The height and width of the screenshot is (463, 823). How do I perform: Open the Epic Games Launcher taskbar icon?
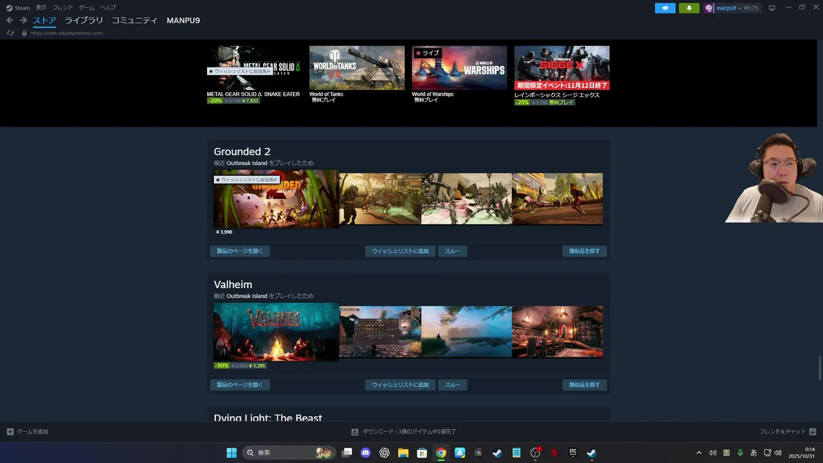pos(573,453)
